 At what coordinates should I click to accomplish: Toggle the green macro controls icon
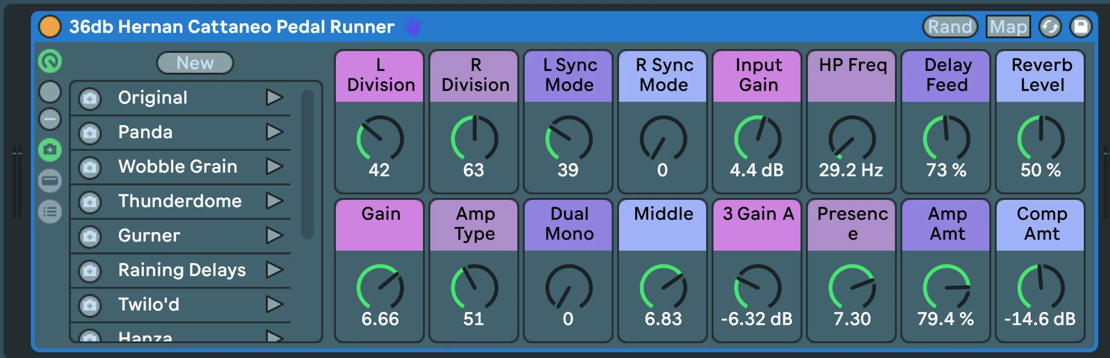click(x=50, y=61)
